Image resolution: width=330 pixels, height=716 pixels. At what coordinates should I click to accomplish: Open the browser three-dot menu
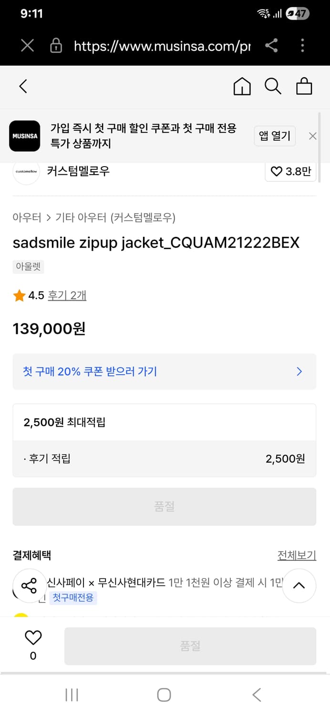point(302,46)
